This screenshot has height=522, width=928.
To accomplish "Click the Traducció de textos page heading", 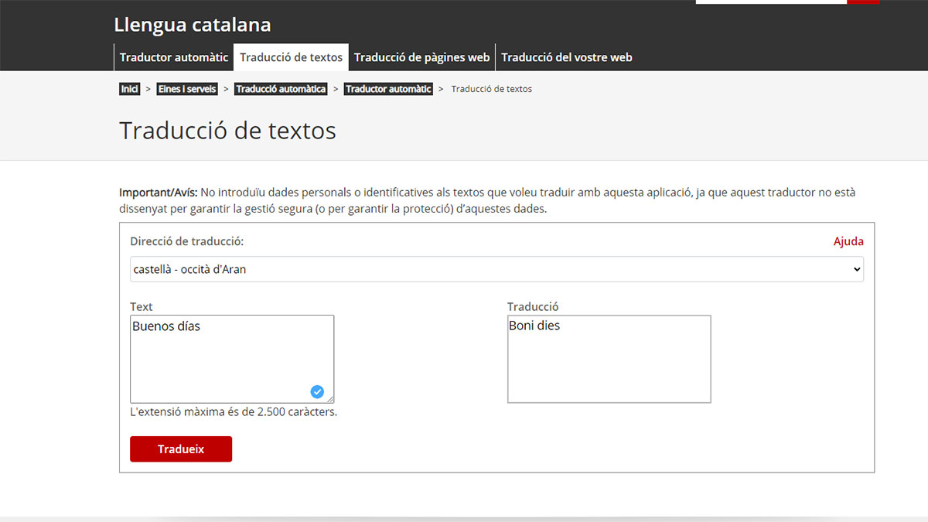I will (x=227, y=131).
